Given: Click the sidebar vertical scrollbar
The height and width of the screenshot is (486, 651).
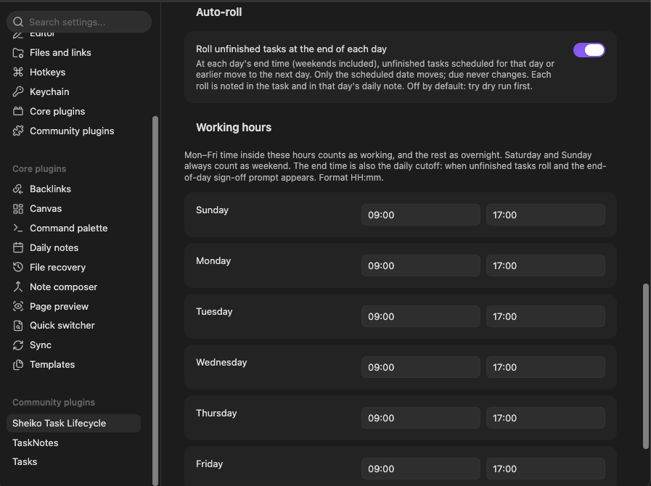Looking at the screenshot, I should 155,300.
